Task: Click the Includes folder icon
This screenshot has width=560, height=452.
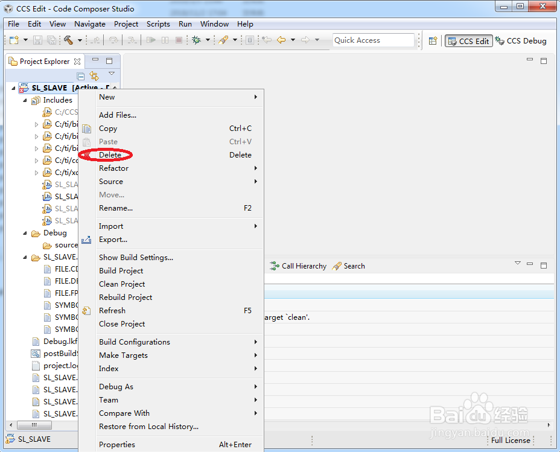Action: (x=36, y=100)
